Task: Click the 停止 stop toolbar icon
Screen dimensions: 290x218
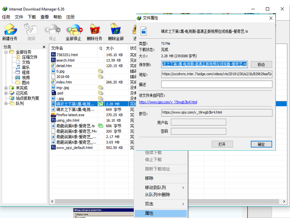Action: 53,29
